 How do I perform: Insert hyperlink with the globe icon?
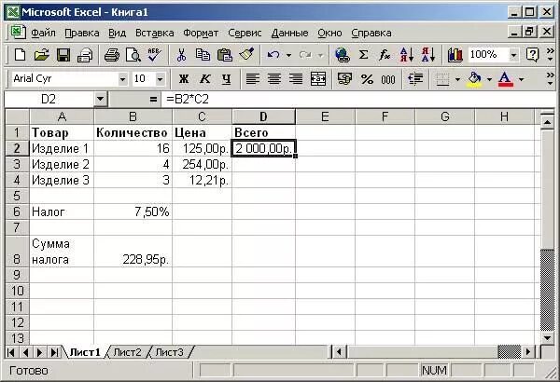(x=343, y=55)
